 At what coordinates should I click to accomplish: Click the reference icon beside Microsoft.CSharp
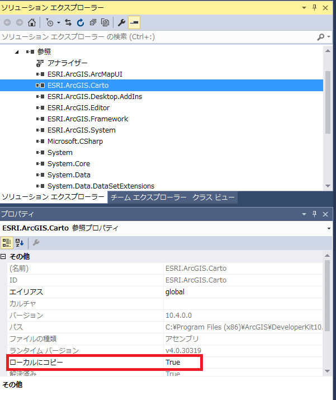click(40, 142)
